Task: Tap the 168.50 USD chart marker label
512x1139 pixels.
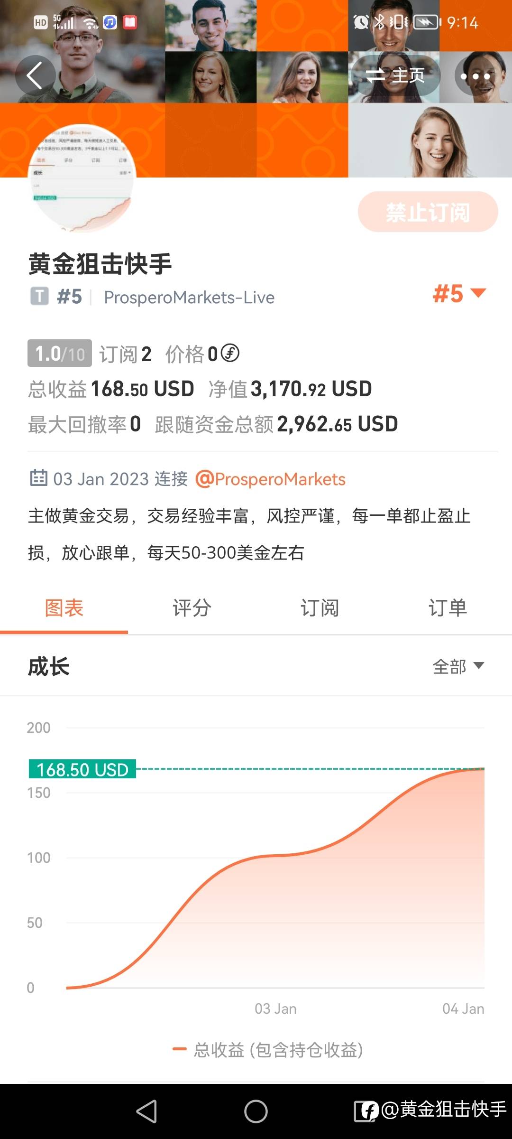Action: click(x=82, y=769)
